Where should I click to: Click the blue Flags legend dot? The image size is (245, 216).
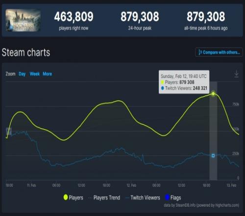pos(167,197)
